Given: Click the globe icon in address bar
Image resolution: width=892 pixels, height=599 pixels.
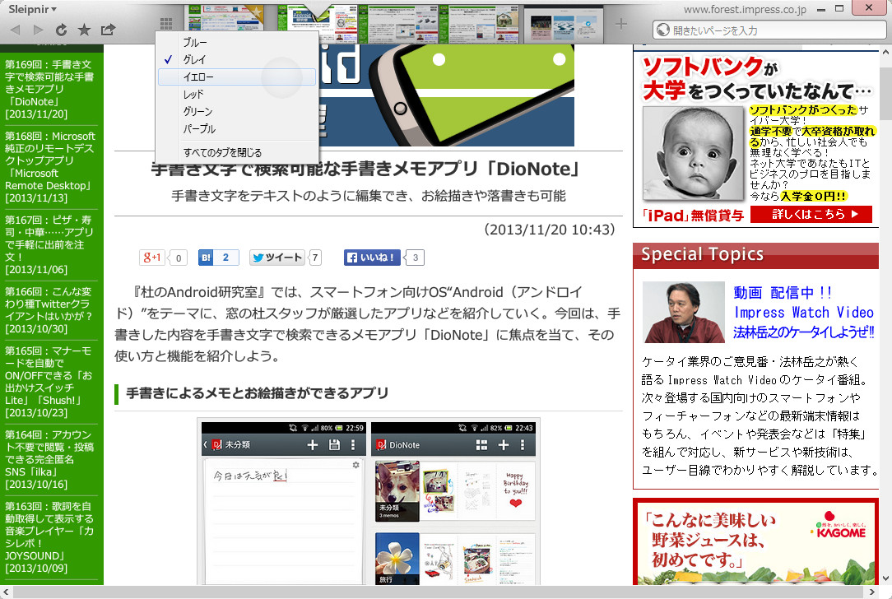Looking at the screenshot, I should point(662,30).
